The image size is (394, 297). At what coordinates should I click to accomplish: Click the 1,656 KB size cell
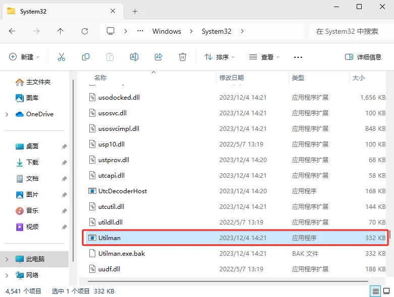373,97
